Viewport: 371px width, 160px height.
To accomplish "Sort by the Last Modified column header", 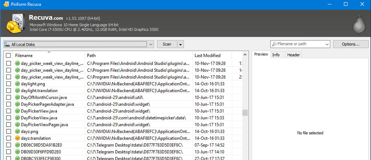I will click(212, 55).
